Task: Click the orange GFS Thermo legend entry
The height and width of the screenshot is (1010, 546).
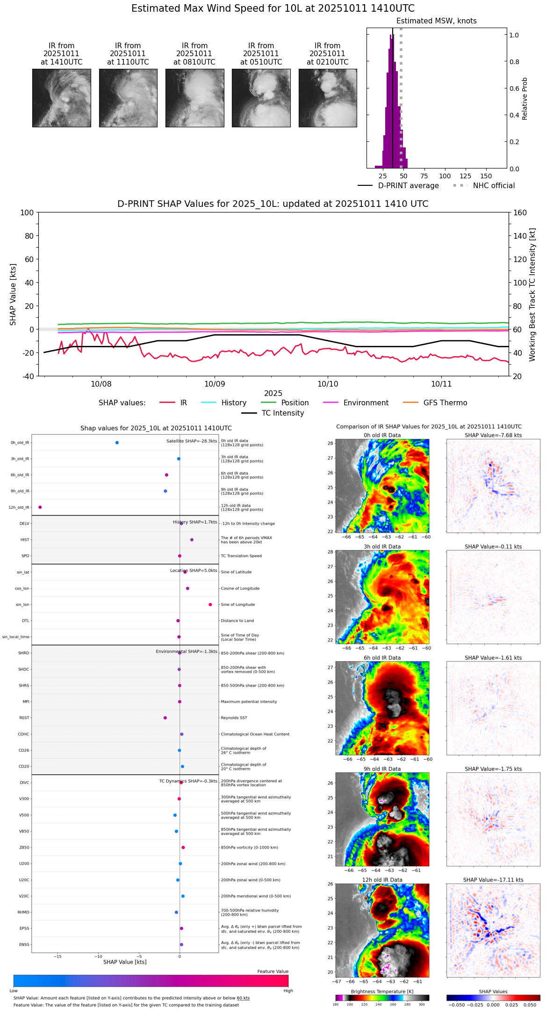Action: click(435, 403)
